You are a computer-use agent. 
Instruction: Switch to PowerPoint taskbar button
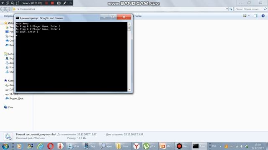coord(166,146)
